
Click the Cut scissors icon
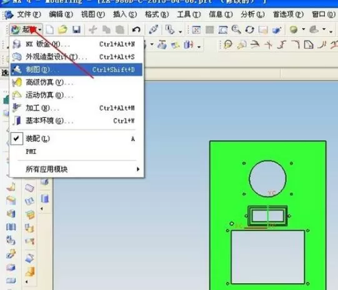tap(93, 29)
